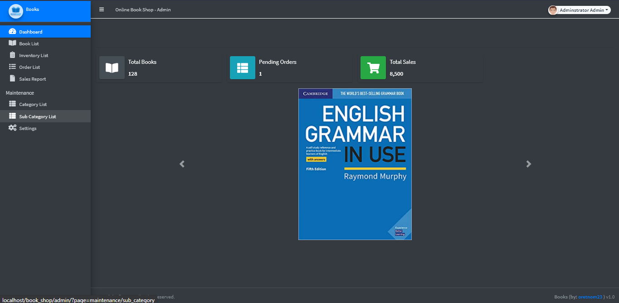The image size is (619, 303).
Task: Show previous carousel slide with left chevron
Action: point(182,164)
